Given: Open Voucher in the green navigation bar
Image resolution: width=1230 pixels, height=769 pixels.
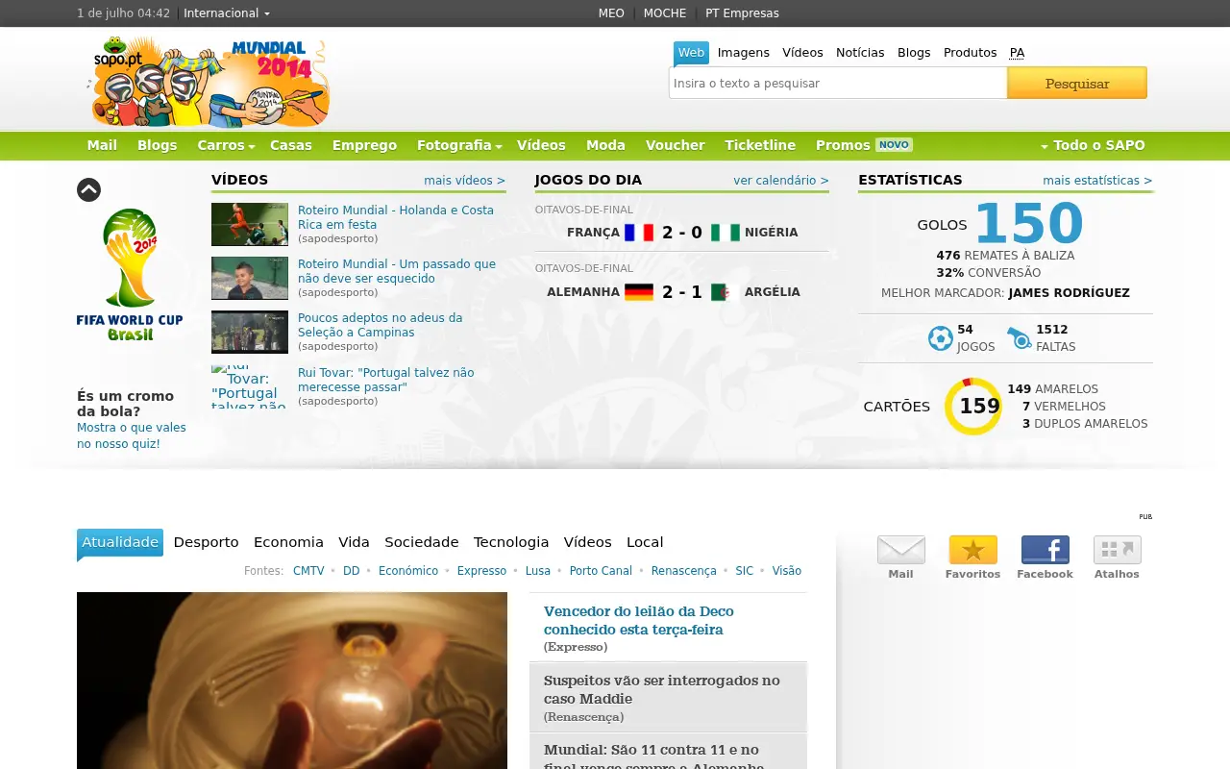Looking at the screenshot, I should coord(676,145).
